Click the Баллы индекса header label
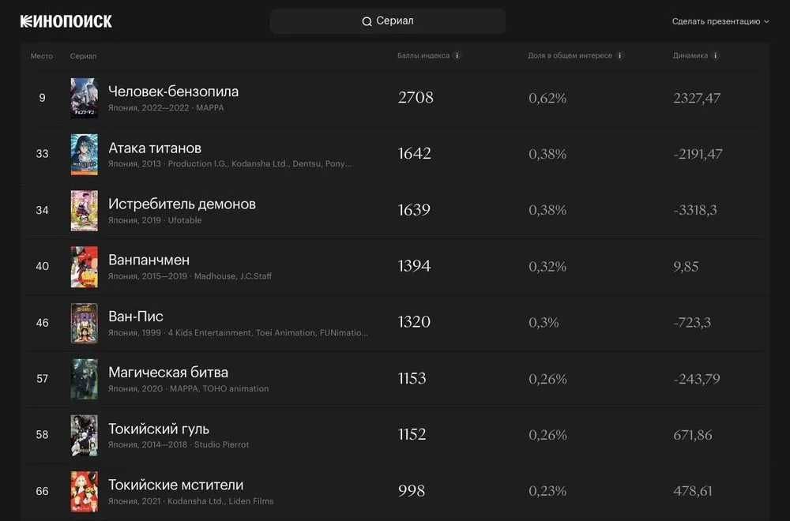 point(423,55)
